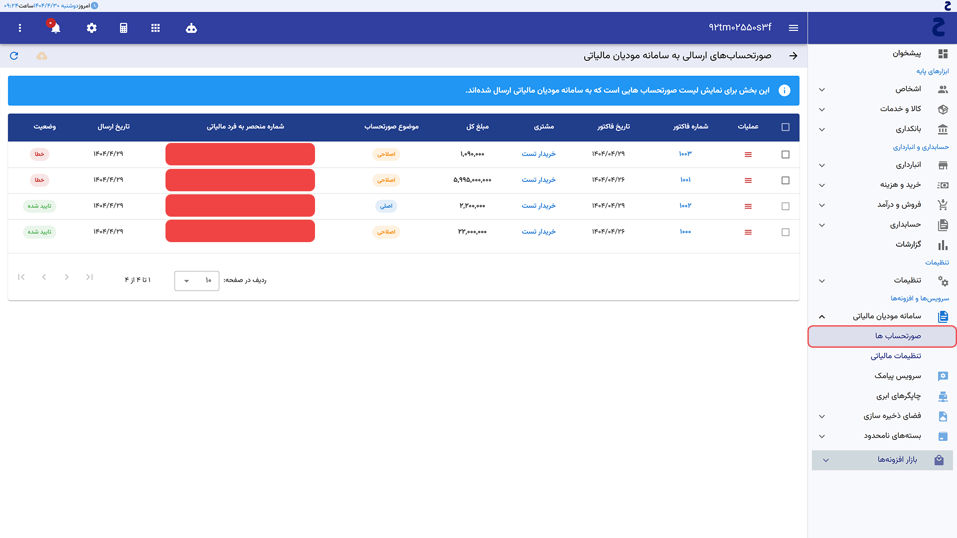Viewport: 957px width, 538px height.
Task: Go to پیشخوان dashboard item
Action: (907, 53)
